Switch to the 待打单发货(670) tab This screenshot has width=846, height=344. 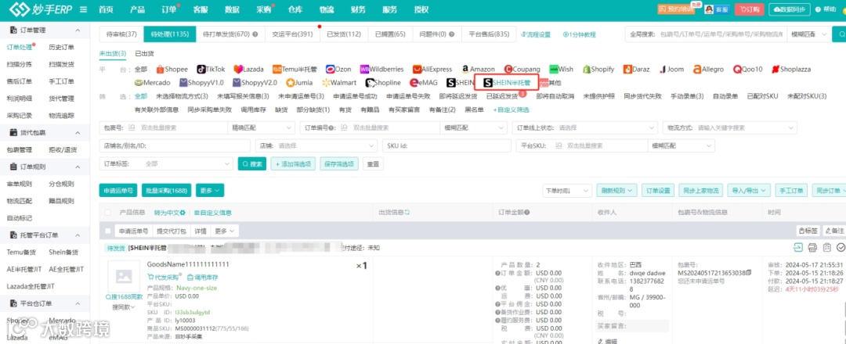[230, 34]
